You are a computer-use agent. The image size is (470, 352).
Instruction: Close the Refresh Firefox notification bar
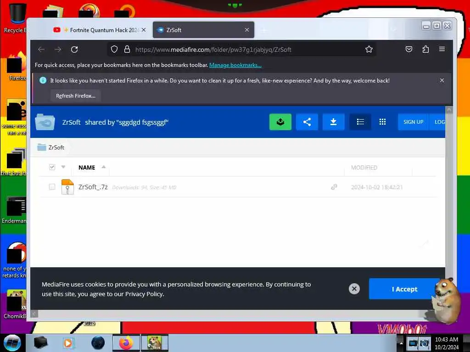pos(442,80)
